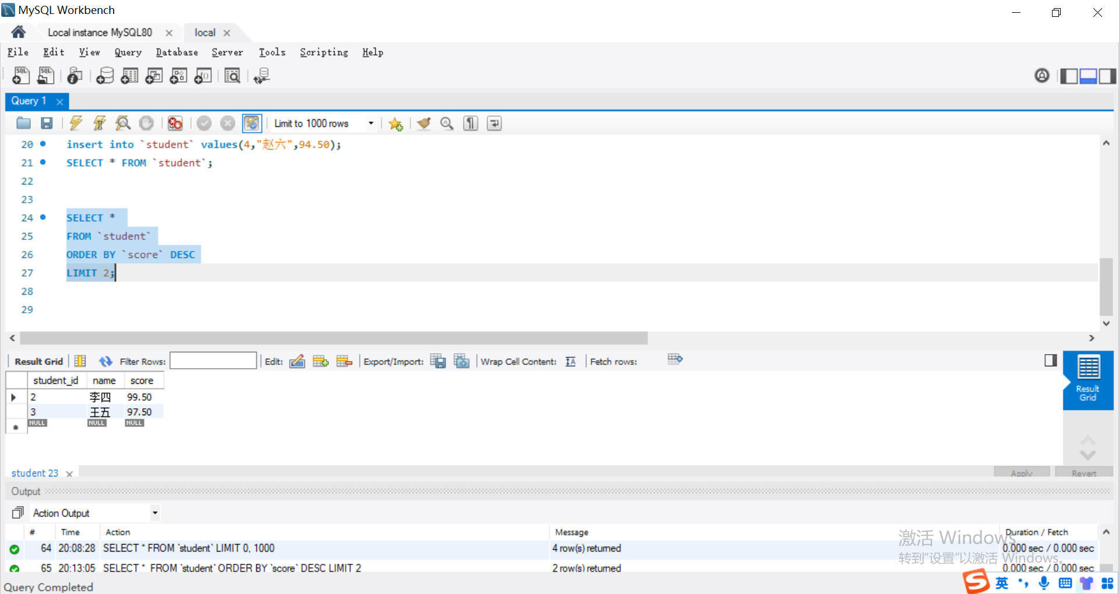This screenshot has width=1119, height=594.
Task: Create a new SQL tab icon
Action: (x=21, y=76)
